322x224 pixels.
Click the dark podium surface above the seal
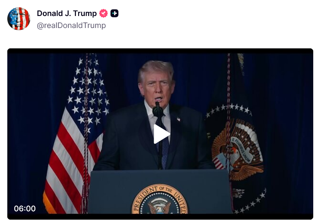coord(160,177)
